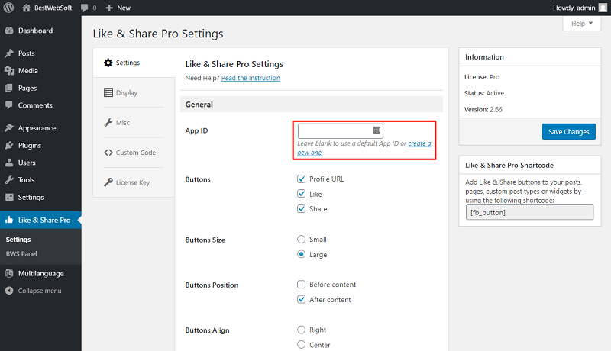Open the comments bubble icon in admin bar
The height and width of the screenshot is (351, 611).
pos(85,8)
